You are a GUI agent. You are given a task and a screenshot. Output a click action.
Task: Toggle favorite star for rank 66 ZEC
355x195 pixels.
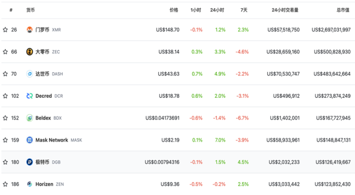coord(5,52)
